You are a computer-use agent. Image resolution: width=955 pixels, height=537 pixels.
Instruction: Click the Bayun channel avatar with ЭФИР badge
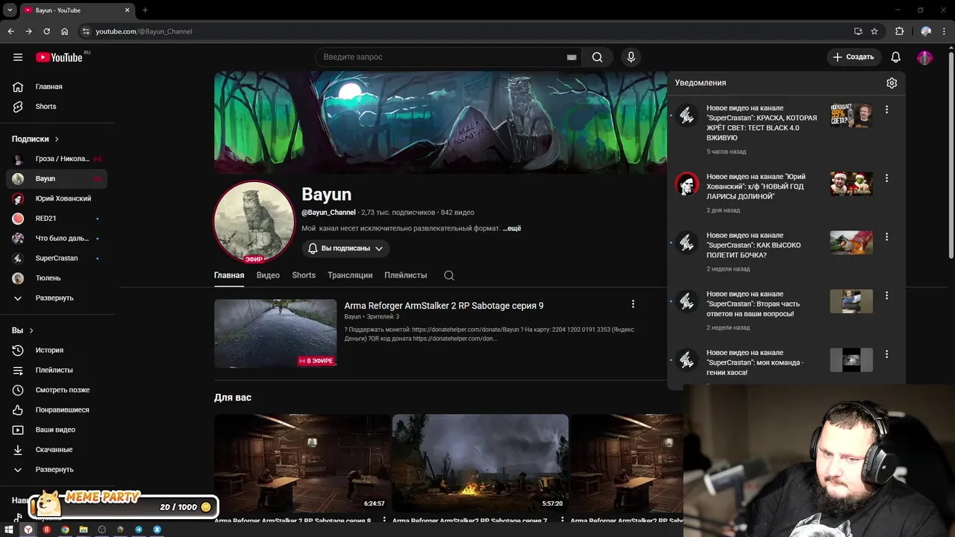pos(254,222)
